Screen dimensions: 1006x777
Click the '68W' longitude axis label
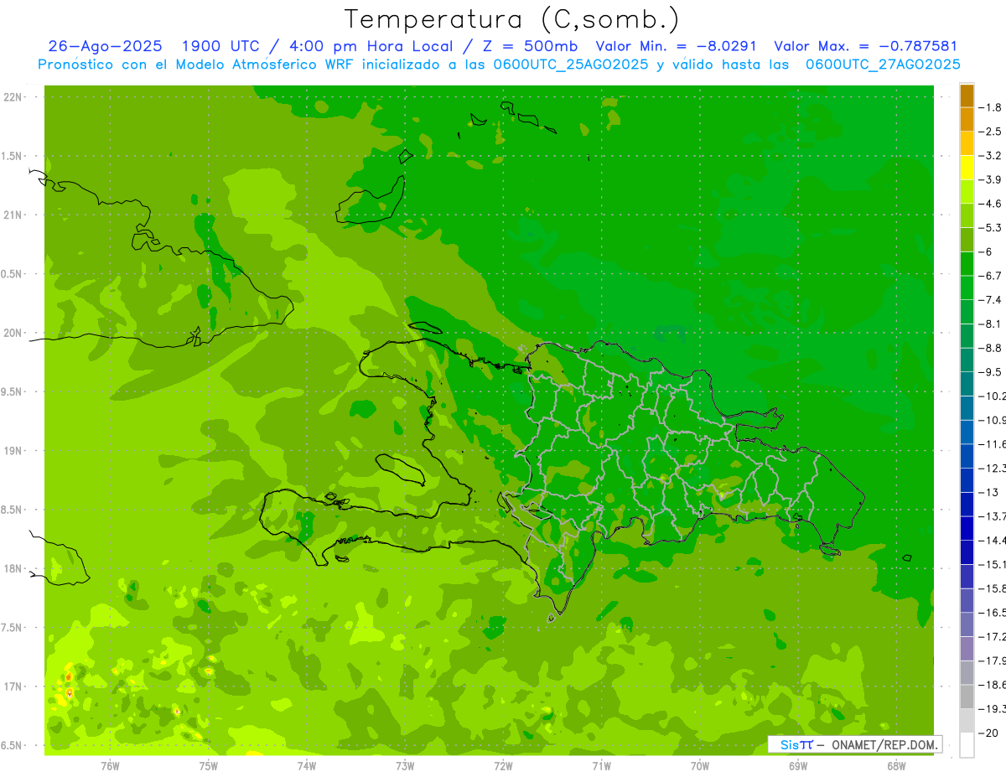pos(896,765)
